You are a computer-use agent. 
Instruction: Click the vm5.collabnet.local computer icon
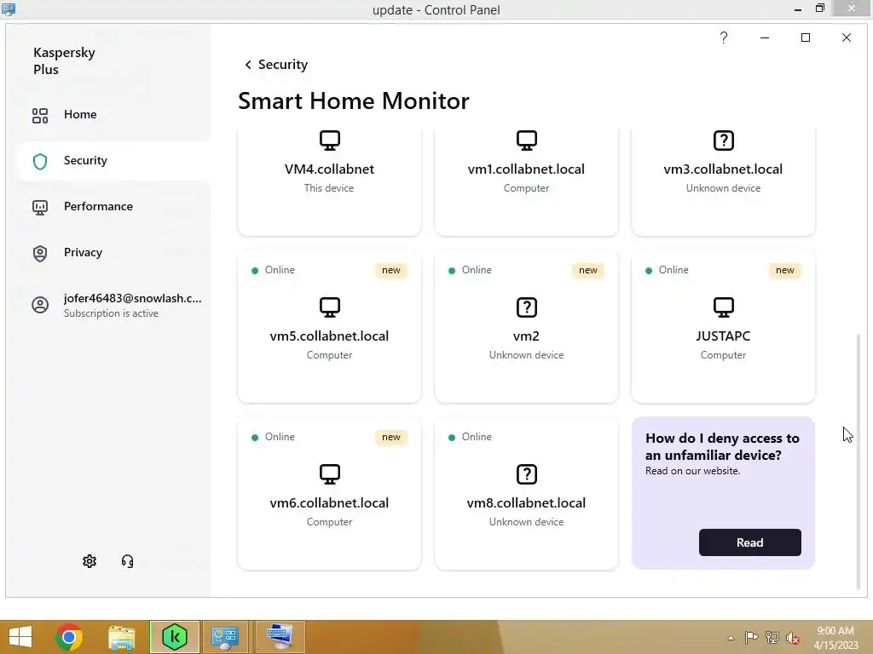330,307
